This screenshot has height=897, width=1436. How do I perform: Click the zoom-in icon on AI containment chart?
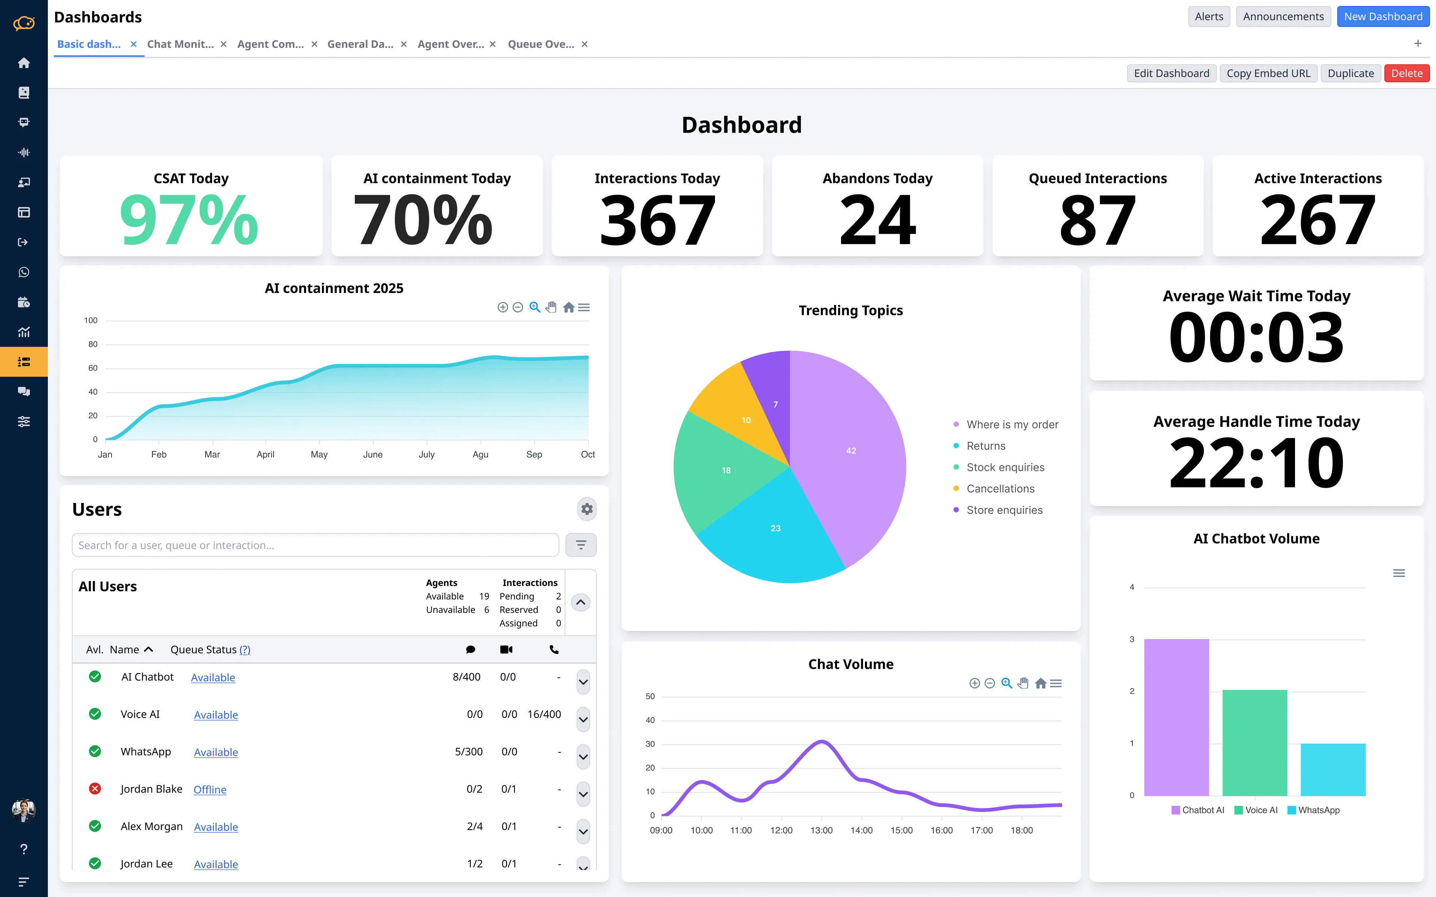point(503,307)
